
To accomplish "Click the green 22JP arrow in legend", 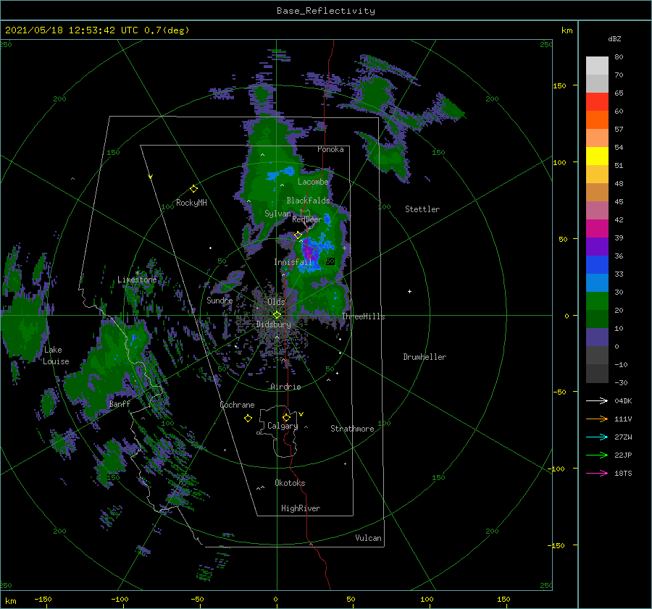I will [597, 455].
